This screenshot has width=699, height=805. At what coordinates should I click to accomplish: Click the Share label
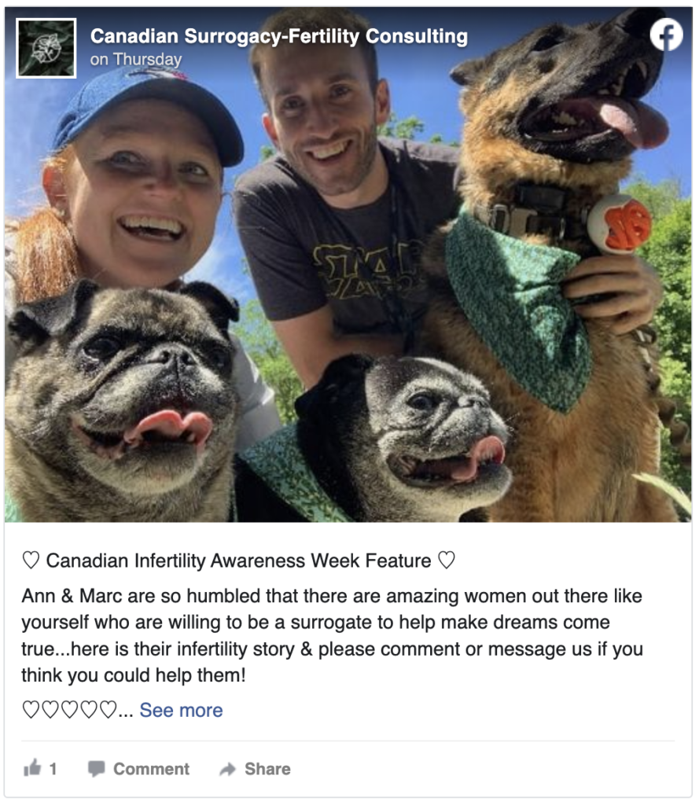coord(267,769)
